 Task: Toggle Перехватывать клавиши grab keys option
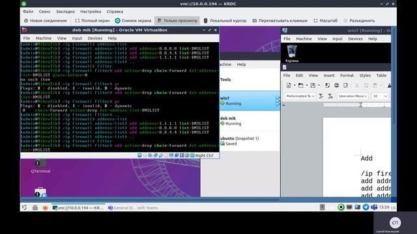280,20
